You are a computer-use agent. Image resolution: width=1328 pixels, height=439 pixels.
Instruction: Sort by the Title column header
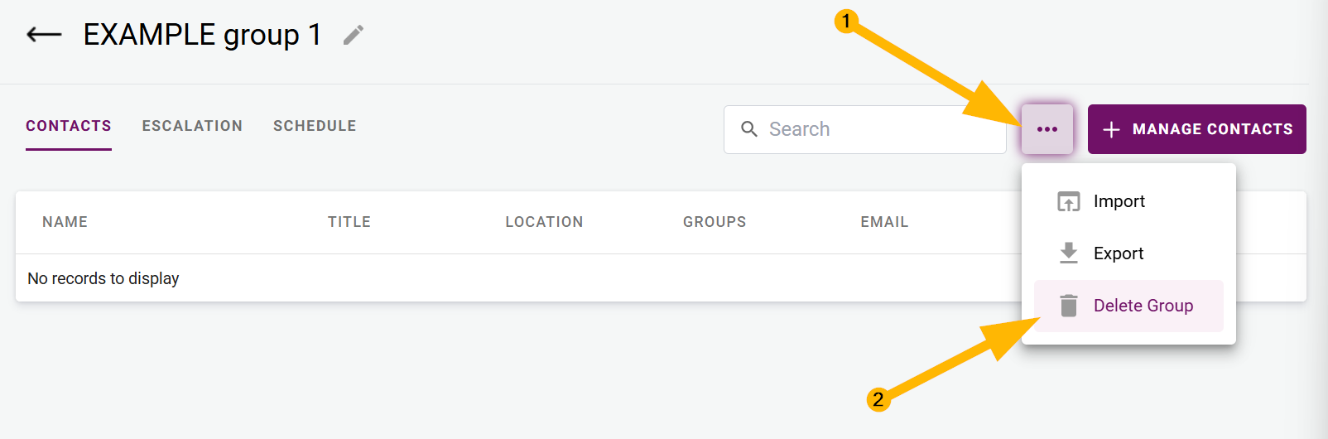click(349, 222)
